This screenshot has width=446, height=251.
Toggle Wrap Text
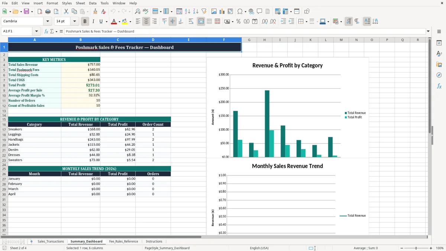191,22
